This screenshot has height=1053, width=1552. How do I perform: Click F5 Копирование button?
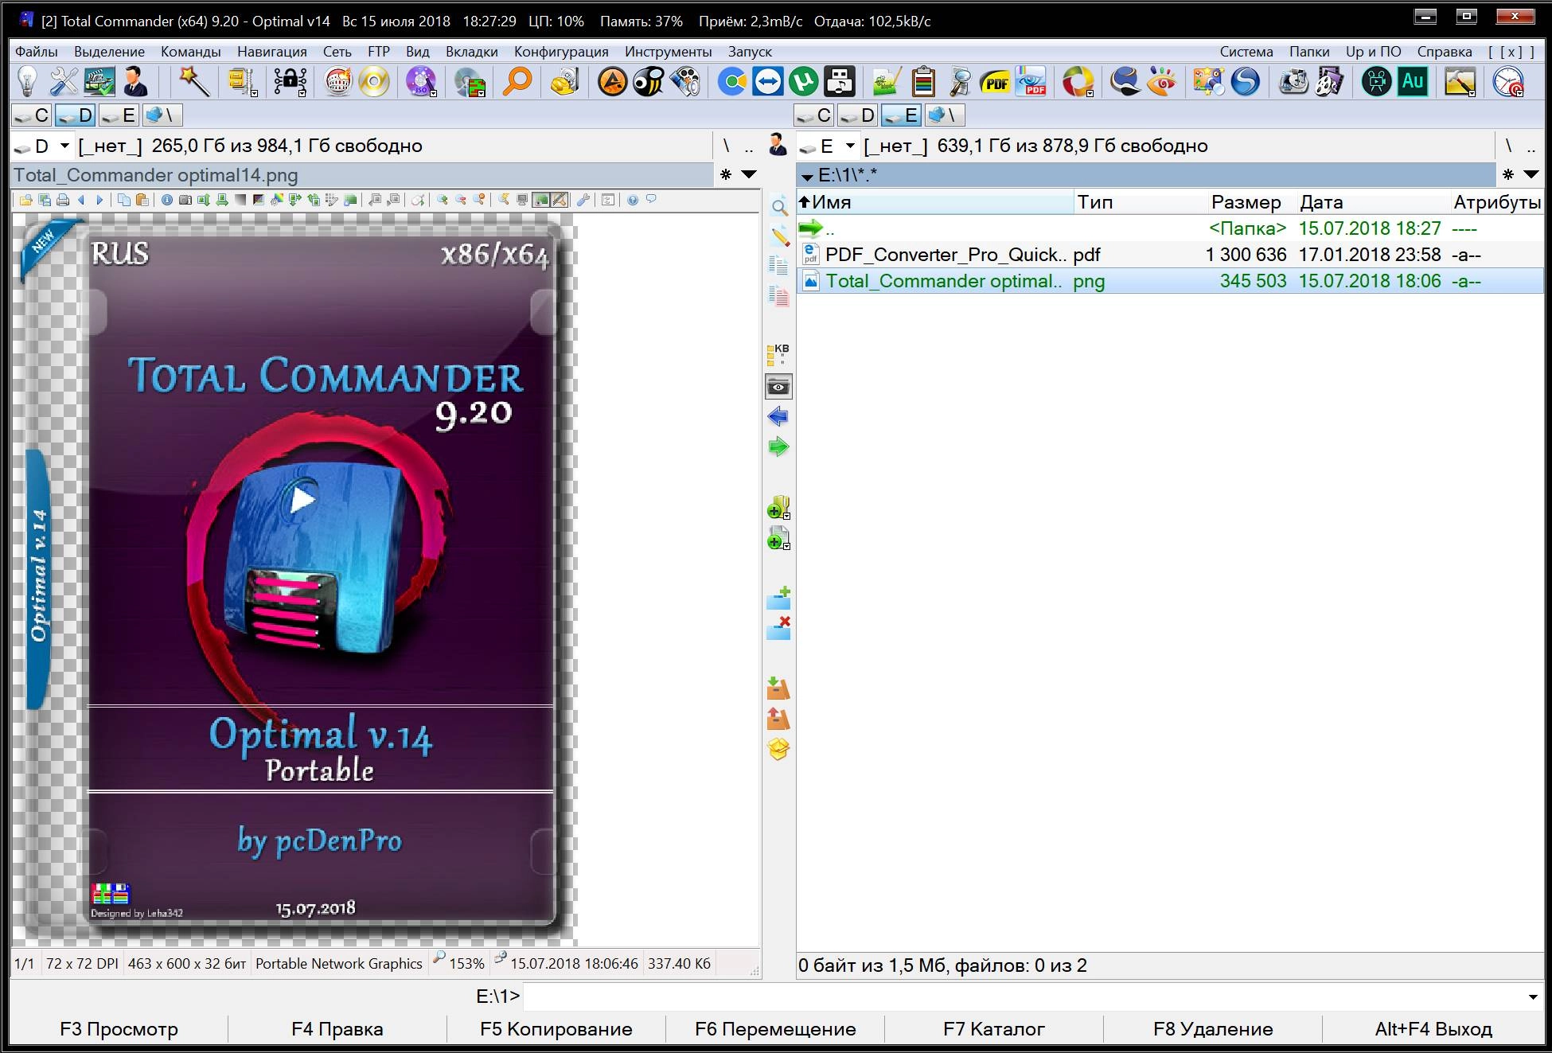[x=556, y=1029]
